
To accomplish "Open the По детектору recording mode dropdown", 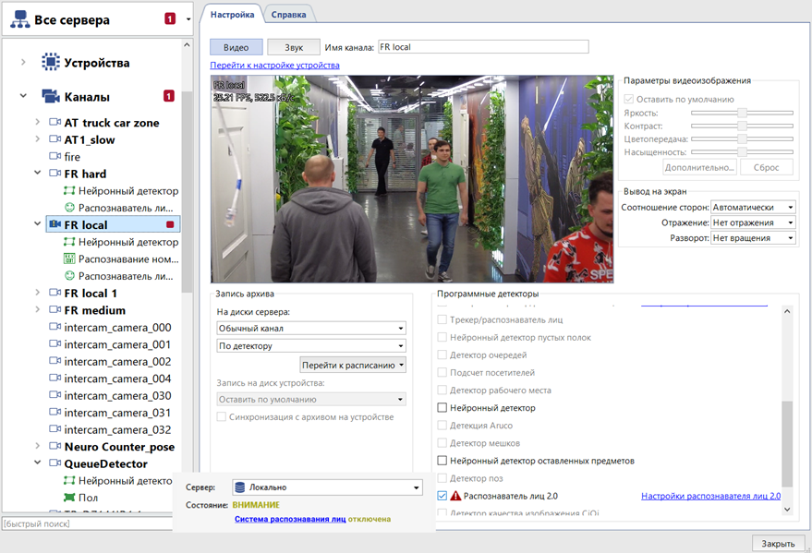I will point(311,345).
